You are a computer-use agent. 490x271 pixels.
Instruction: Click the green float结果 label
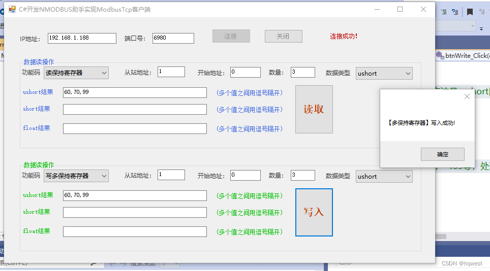point(37,231)
